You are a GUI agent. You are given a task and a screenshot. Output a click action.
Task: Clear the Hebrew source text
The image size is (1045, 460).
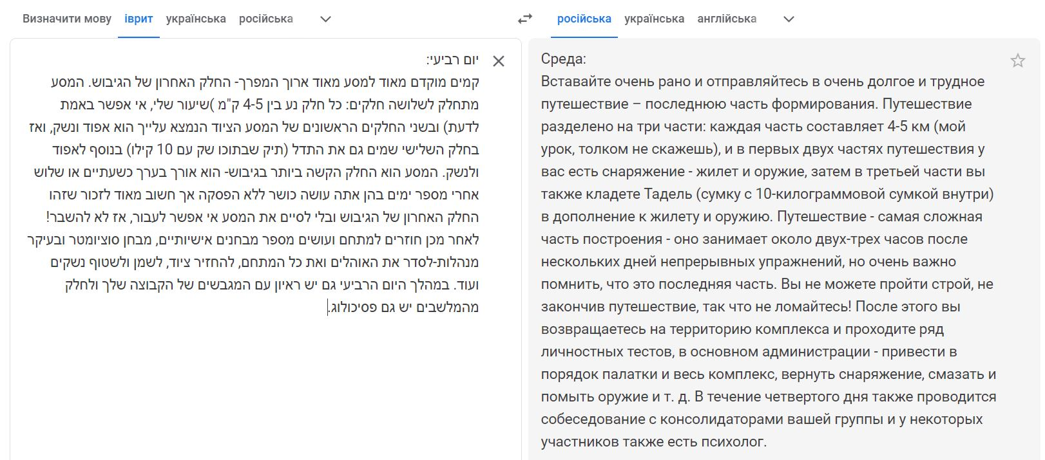tap(499, 61)
